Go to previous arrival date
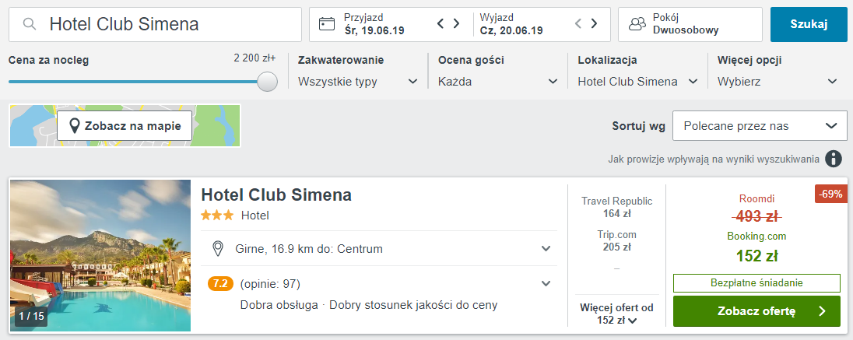 pyautogui.click(x=441, y=23)
